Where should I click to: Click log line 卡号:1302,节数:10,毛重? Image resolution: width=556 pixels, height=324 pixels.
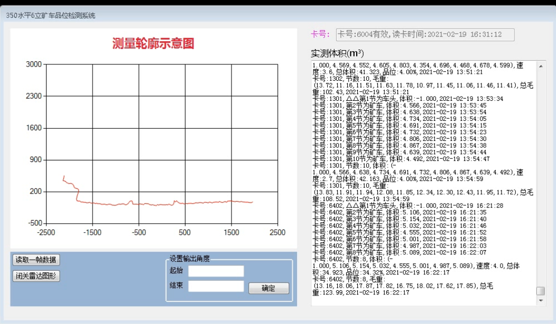[350, 79]
